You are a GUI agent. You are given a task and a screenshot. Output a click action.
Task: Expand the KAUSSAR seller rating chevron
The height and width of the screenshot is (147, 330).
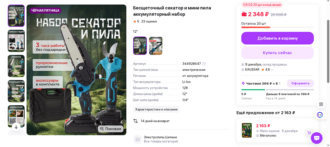point(272,70)
